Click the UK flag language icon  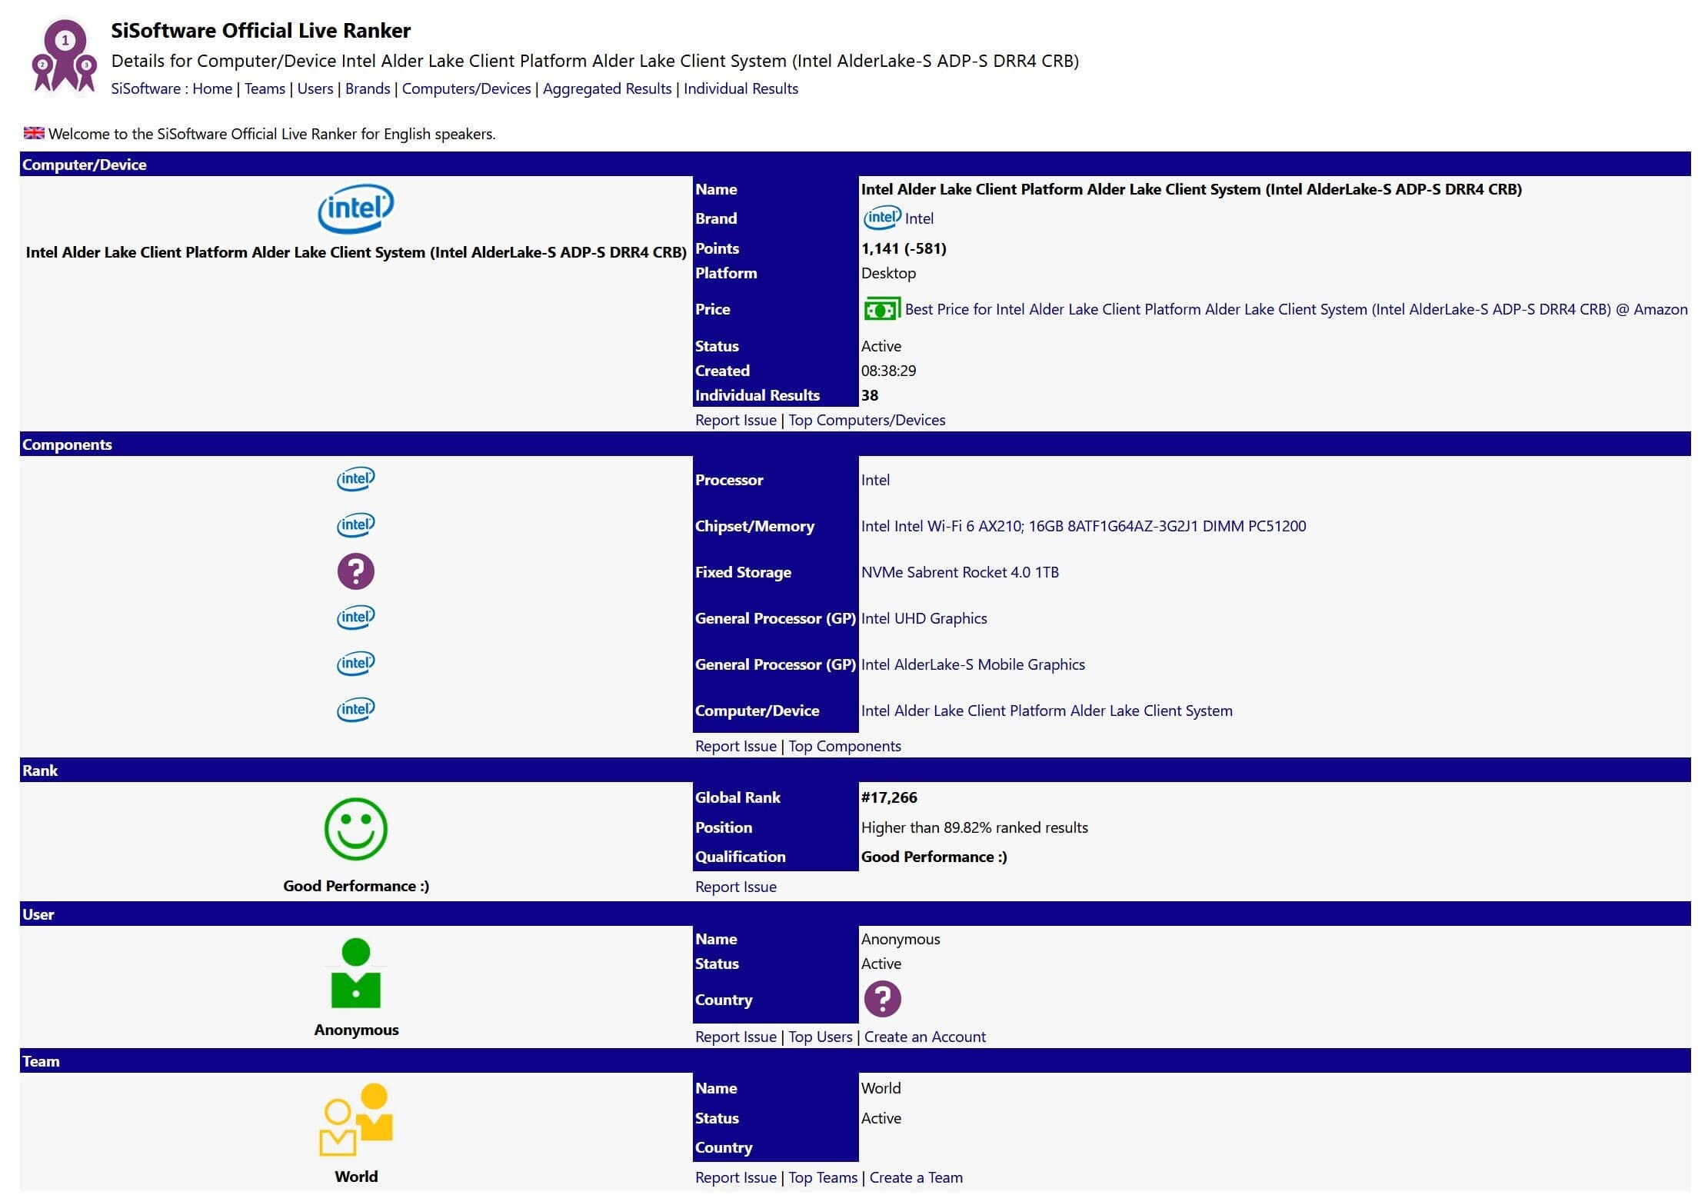[x=34, y=133]
